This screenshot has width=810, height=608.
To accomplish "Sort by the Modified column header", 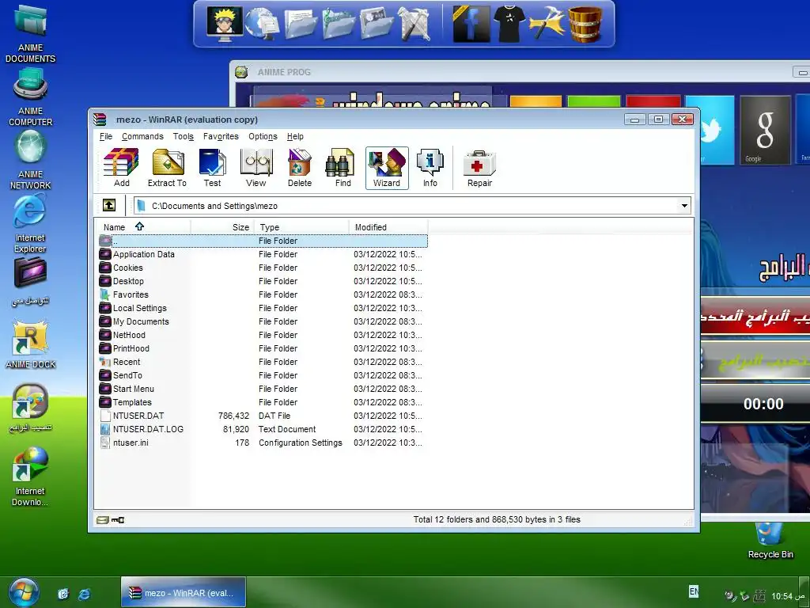I will pyautogui.click(x=388, y=227).
